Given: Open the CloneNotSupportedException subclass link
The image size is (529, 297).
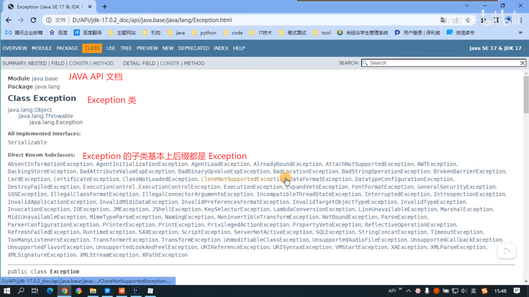Looking at the screenshot, I should (x=242, y=179).
